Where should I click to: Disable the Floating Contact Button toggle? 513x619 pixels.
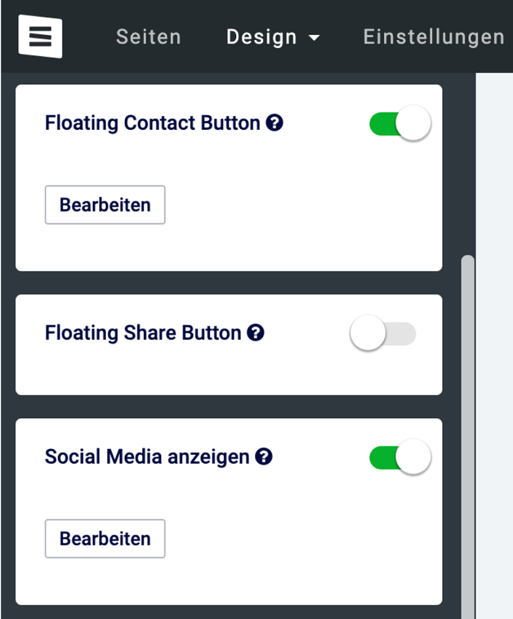pos(400,123)
